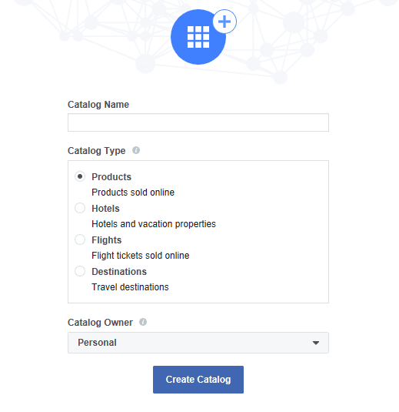Select the Flights radio button

80,239
